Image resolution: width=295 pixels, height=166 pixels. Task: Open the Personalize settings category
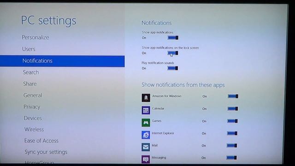click(35, 37)
